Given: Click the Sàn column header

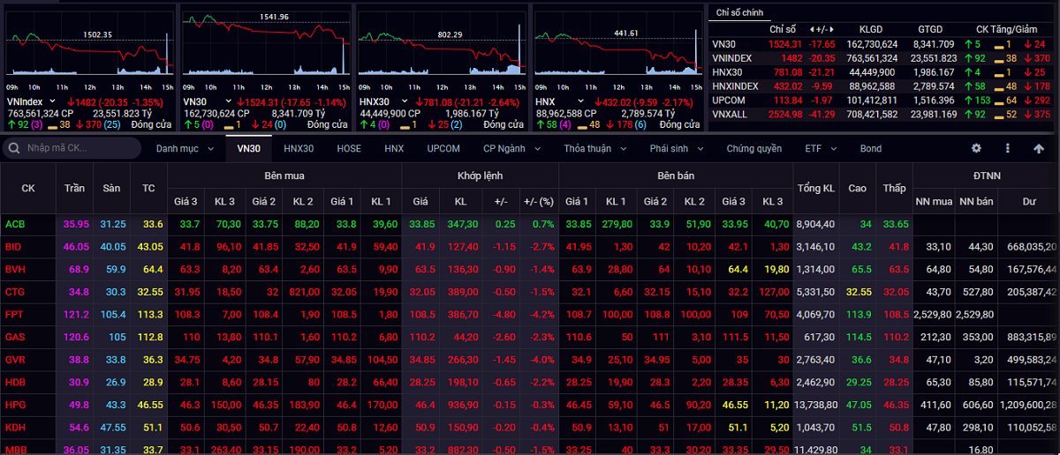Looking at the screenshot, I should coord(111,188).
